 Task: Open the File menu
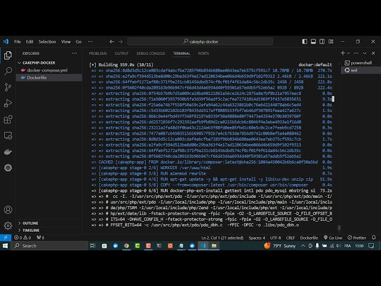point(17,42)
